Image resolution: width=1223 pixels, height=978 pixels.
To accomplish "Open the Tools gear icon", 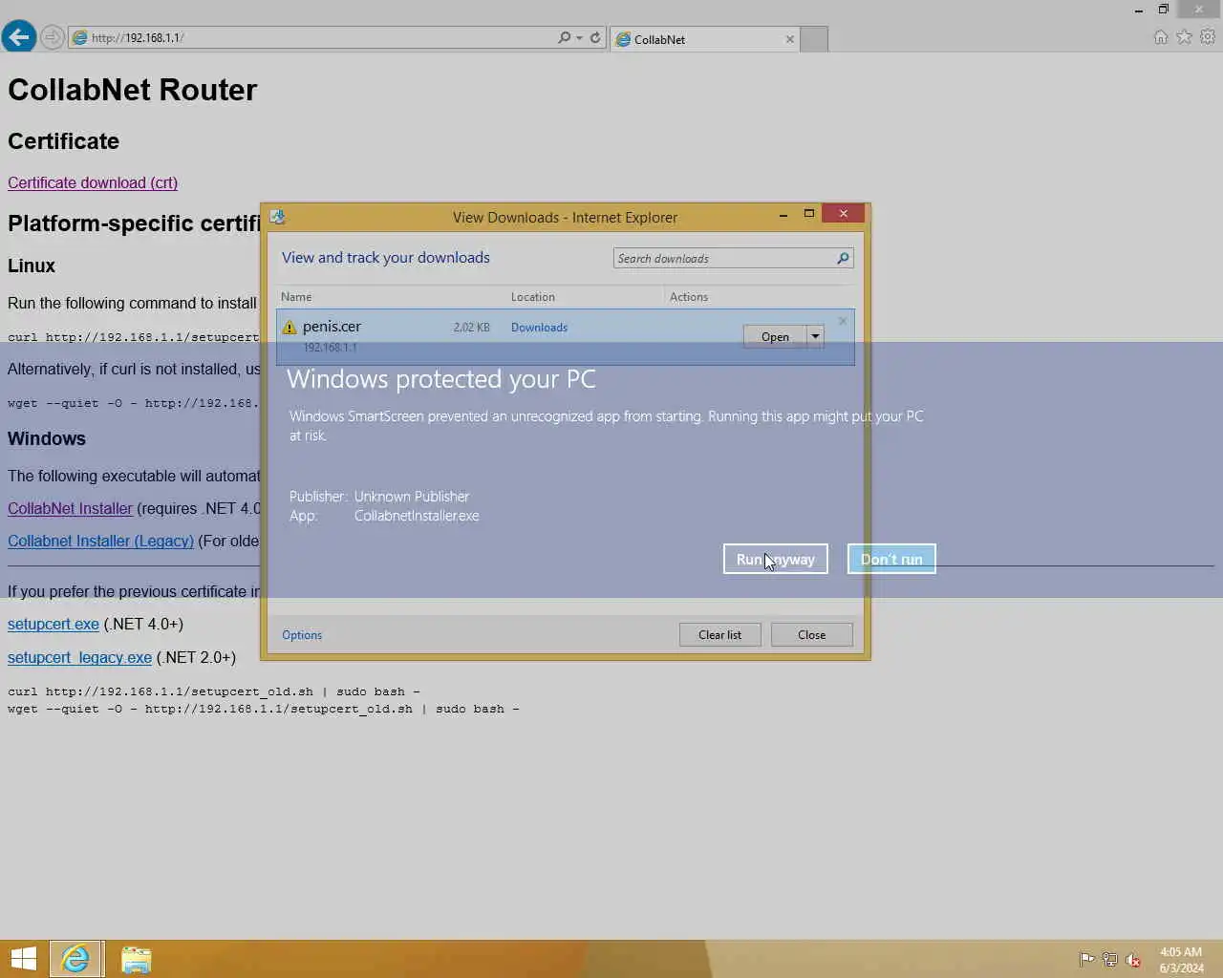I will [1208, 36].
